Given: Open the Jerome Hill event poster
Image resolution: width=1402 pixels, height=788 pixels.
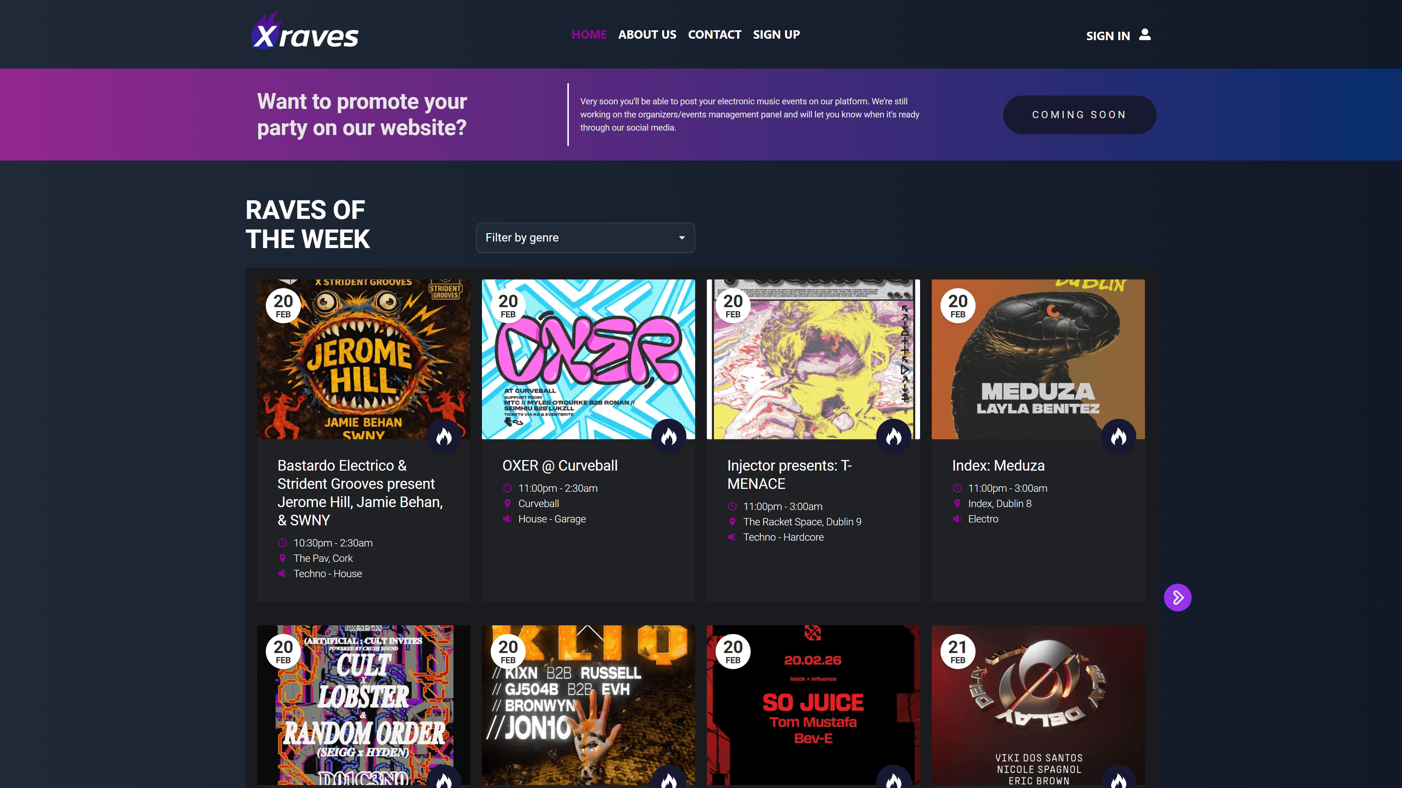Looking at the screenshot, I should coord(364,359).
